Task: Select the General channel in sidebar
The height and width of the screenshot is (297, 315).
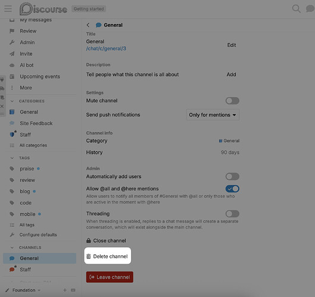Action: 39,258
